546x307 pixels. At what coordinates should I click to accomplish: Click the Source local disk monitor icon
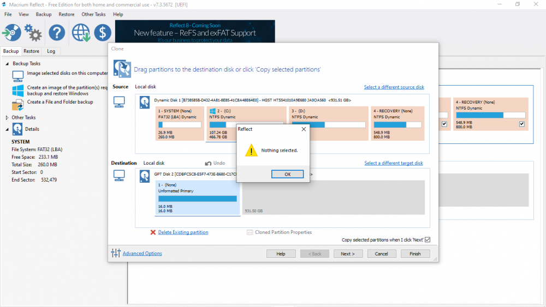click(x=119, y=102)
